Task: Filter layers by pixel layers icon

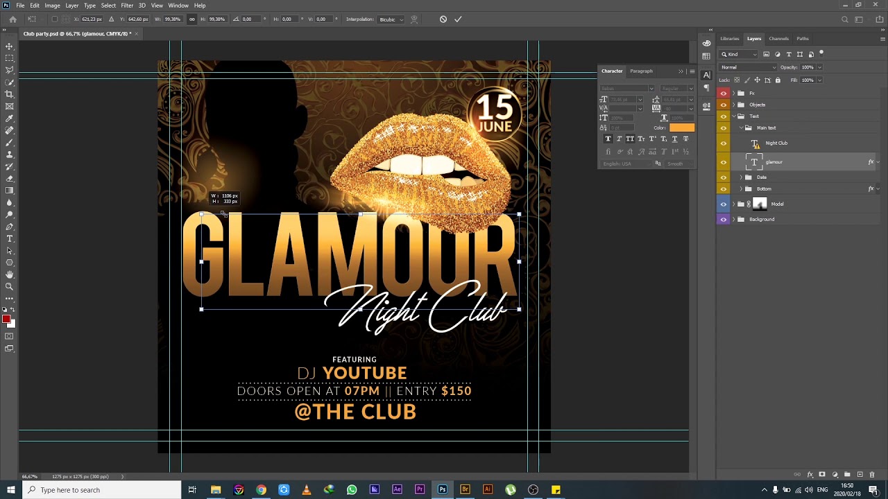Action: pyautogui.click(x=767, y=54)
